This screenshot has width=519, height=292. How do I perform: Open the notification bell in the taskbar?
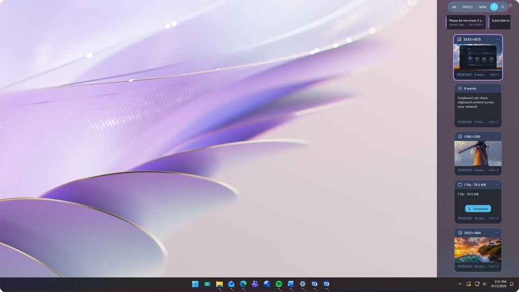pos(511,284)
